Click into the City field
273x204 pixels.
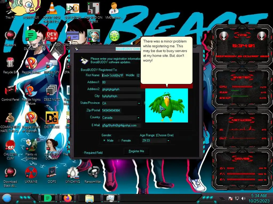pos(121,96)
